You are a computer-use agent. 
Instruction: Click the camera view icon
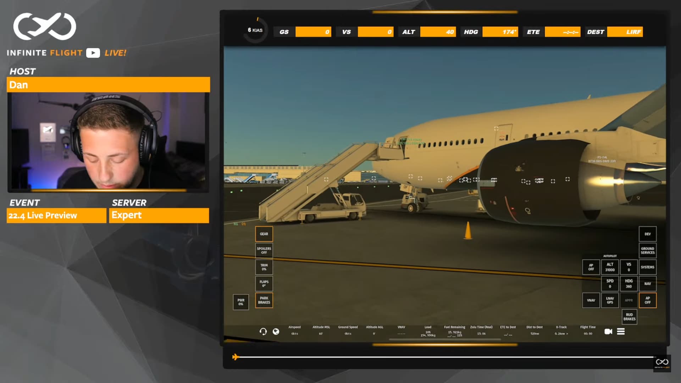(x=608, y=331)
